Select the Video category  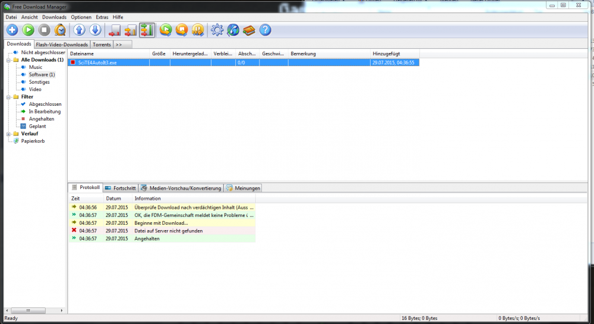click(x=35, y=89)
